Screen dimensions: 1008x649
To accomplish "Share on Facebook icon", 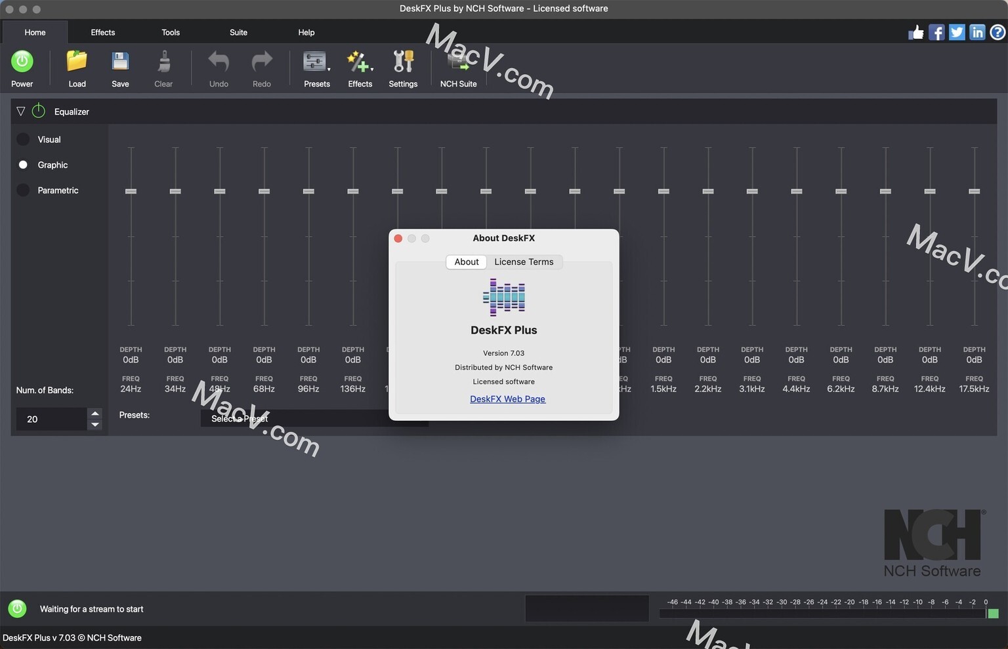I will tap(936, 32).
